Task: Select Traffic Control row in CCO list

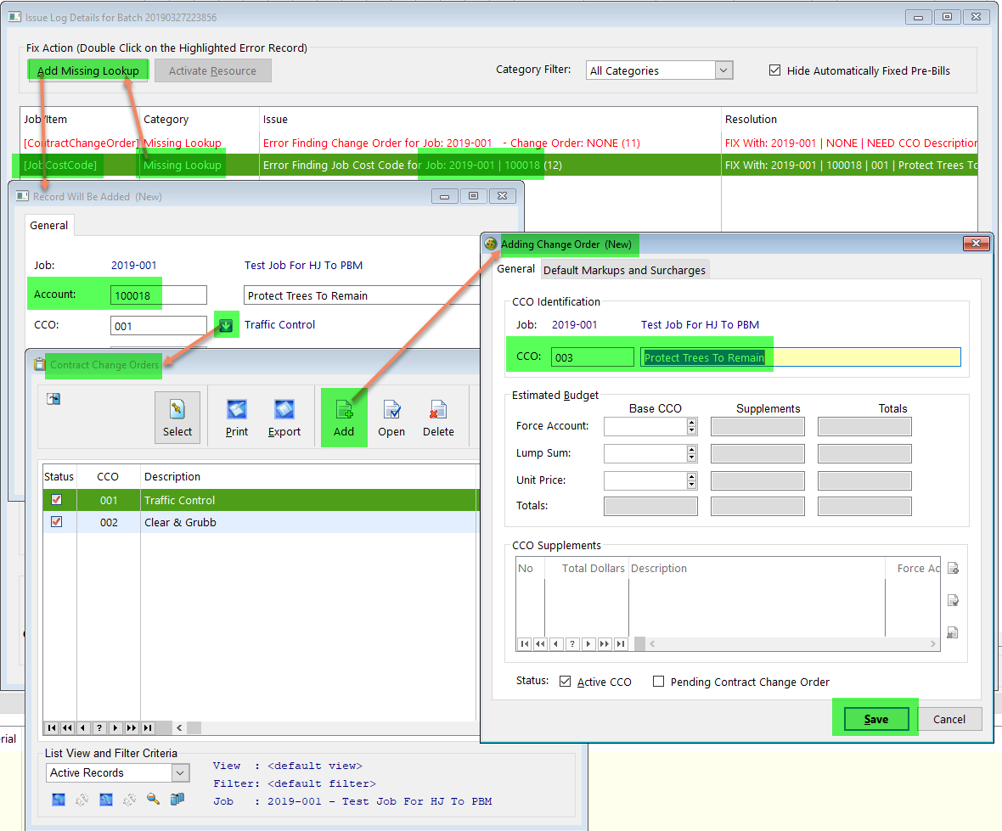Action: 260,500
